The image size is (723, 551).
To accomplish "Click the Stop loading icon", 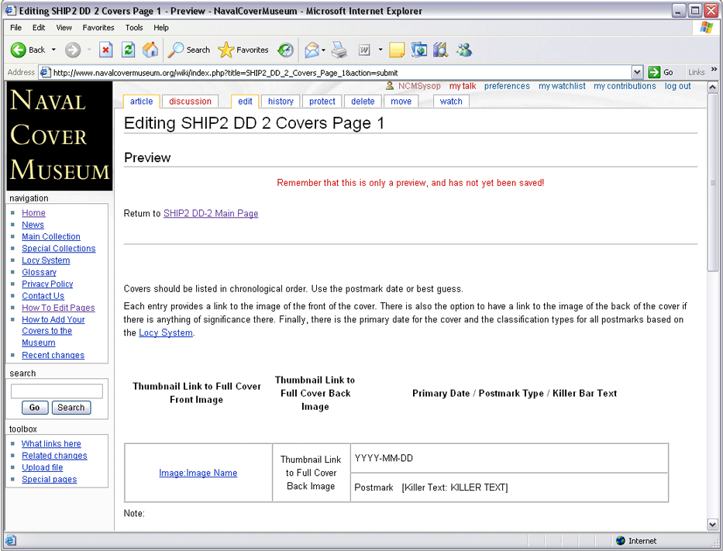I will [x=106, y=50].
